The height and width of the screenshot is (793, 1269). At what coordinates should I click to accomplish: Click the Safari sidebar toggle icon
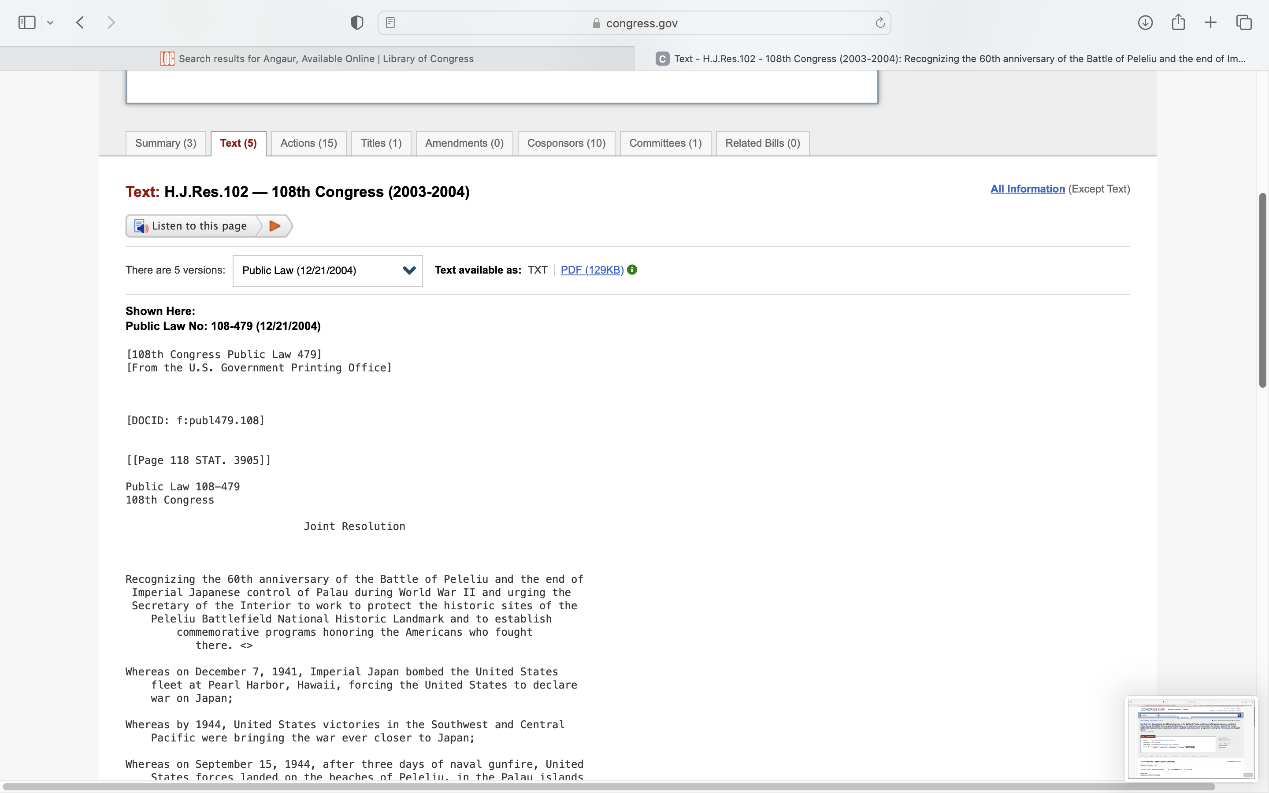pos(27,22)
